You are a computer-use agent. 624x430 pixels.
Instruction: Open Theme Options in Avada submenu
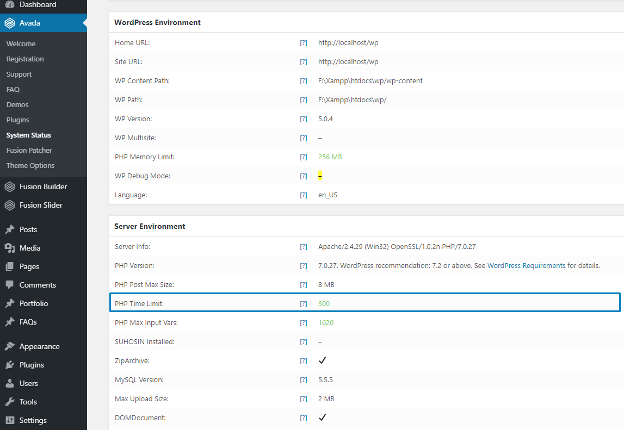[30, 166]
